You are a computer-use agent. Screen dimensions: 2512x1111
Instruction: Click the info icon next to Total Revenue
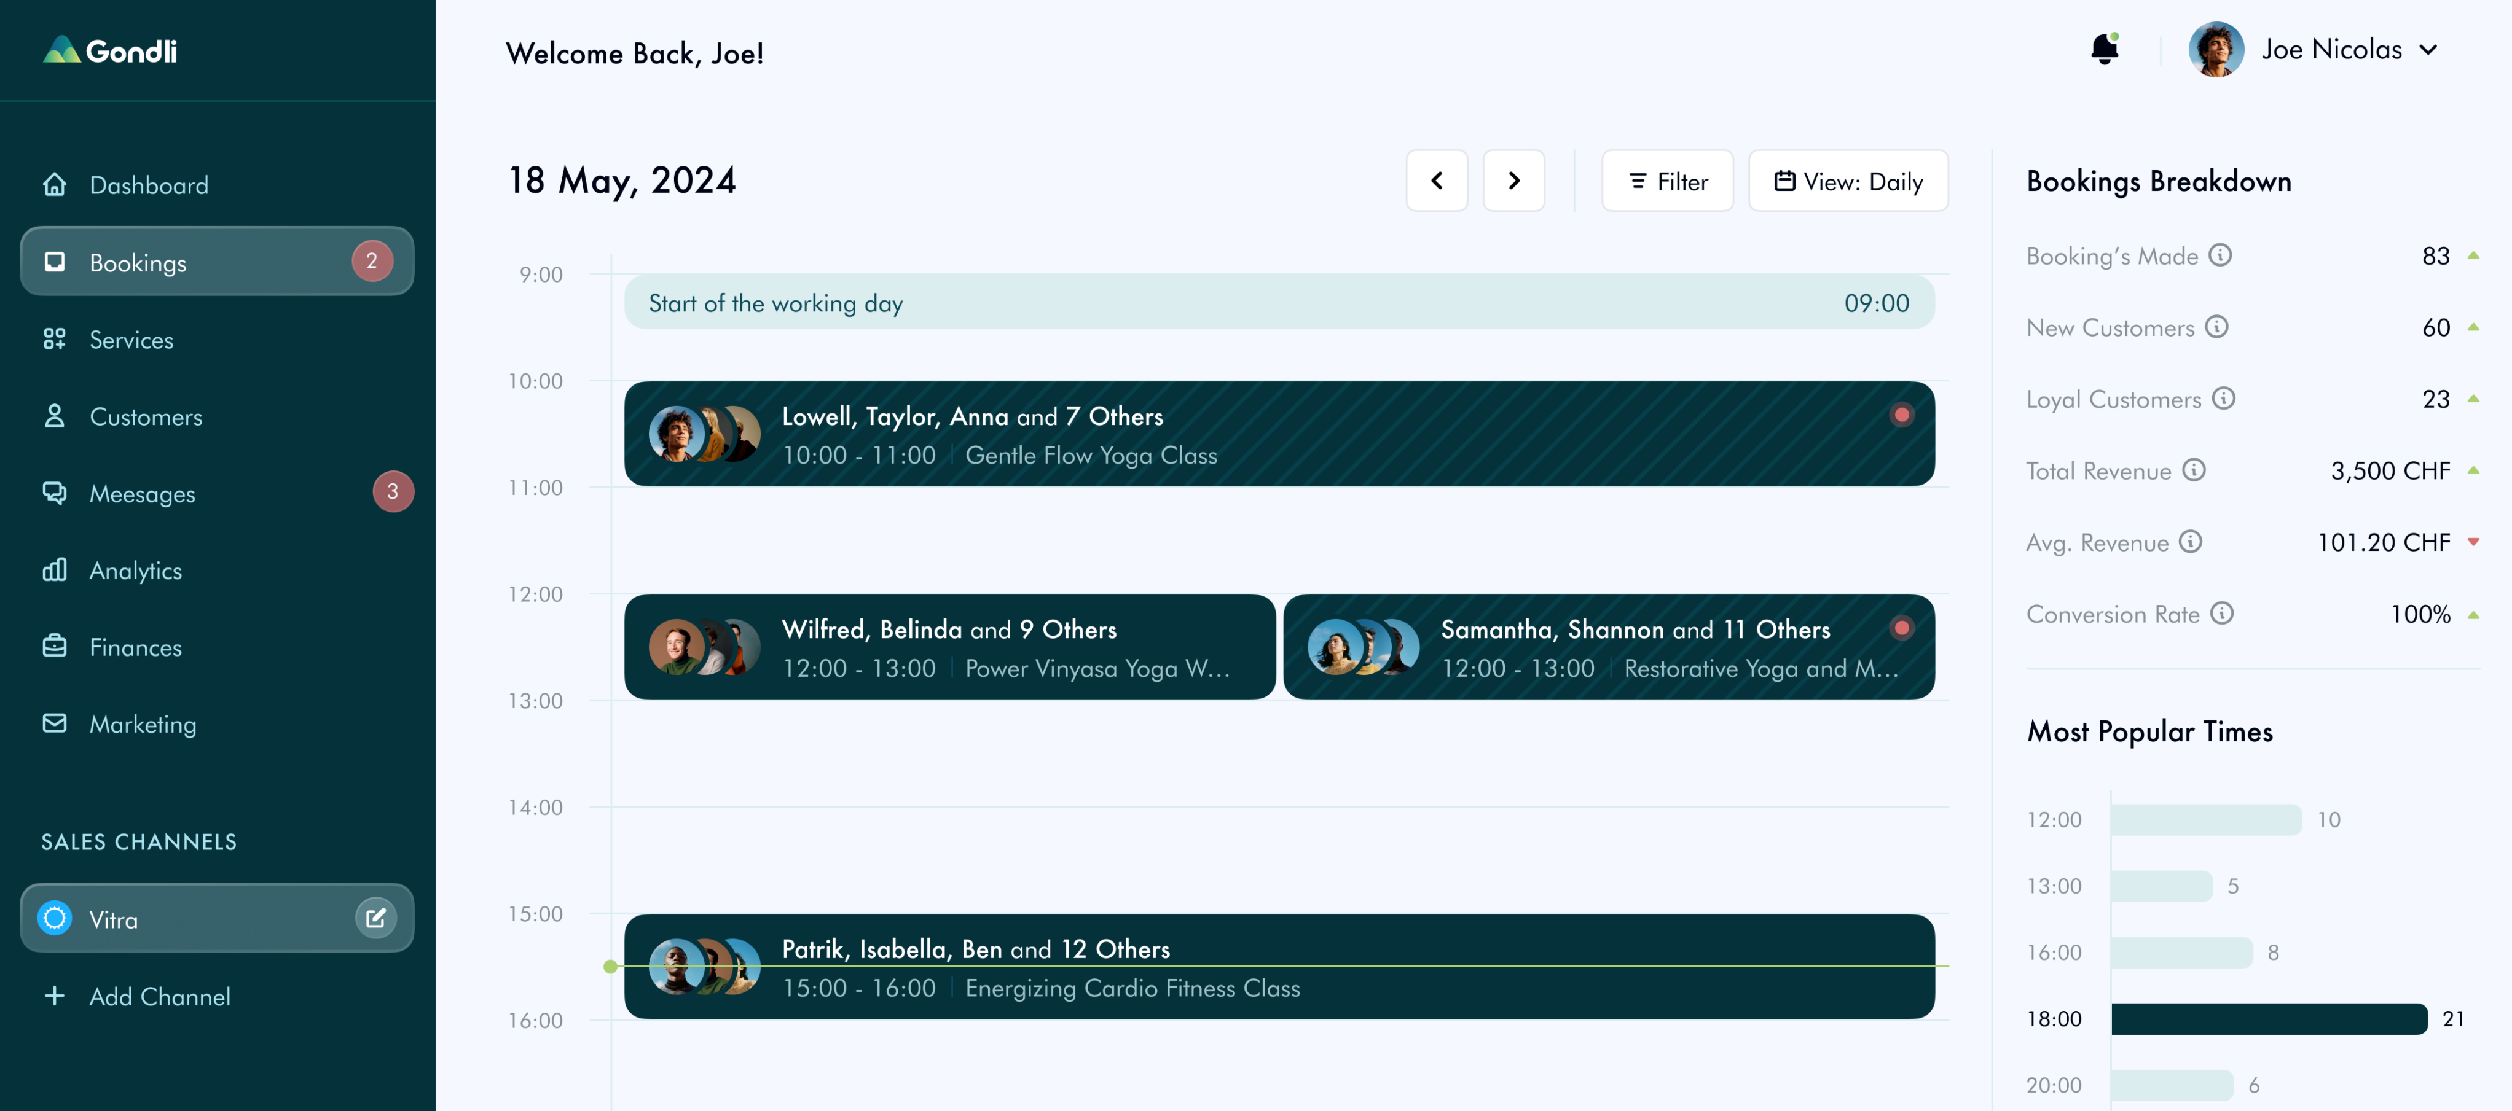tap(2194, 470)
